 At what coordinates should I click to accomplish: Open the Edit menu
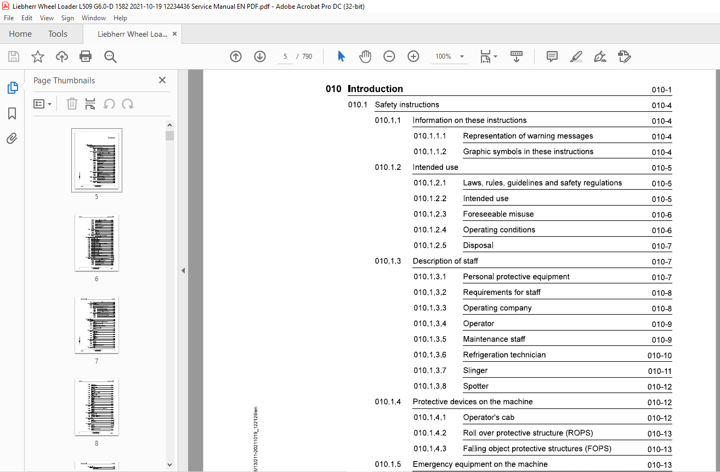(27, 18)
